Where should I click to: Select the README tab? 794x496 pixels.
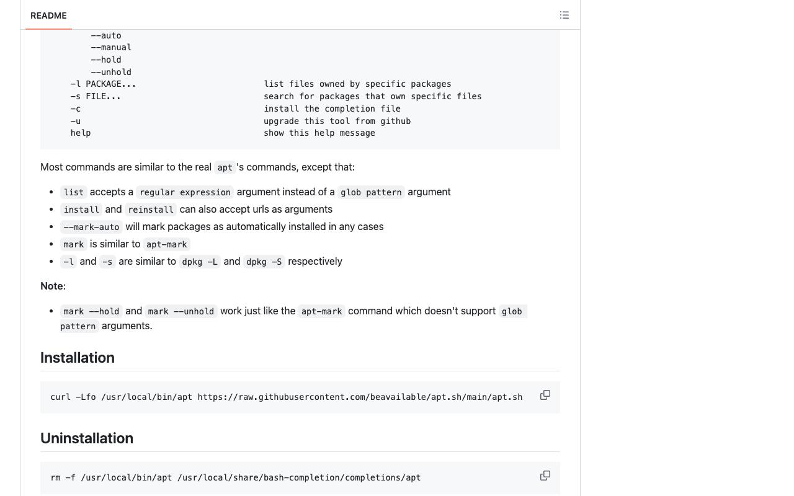coord(48,15)
